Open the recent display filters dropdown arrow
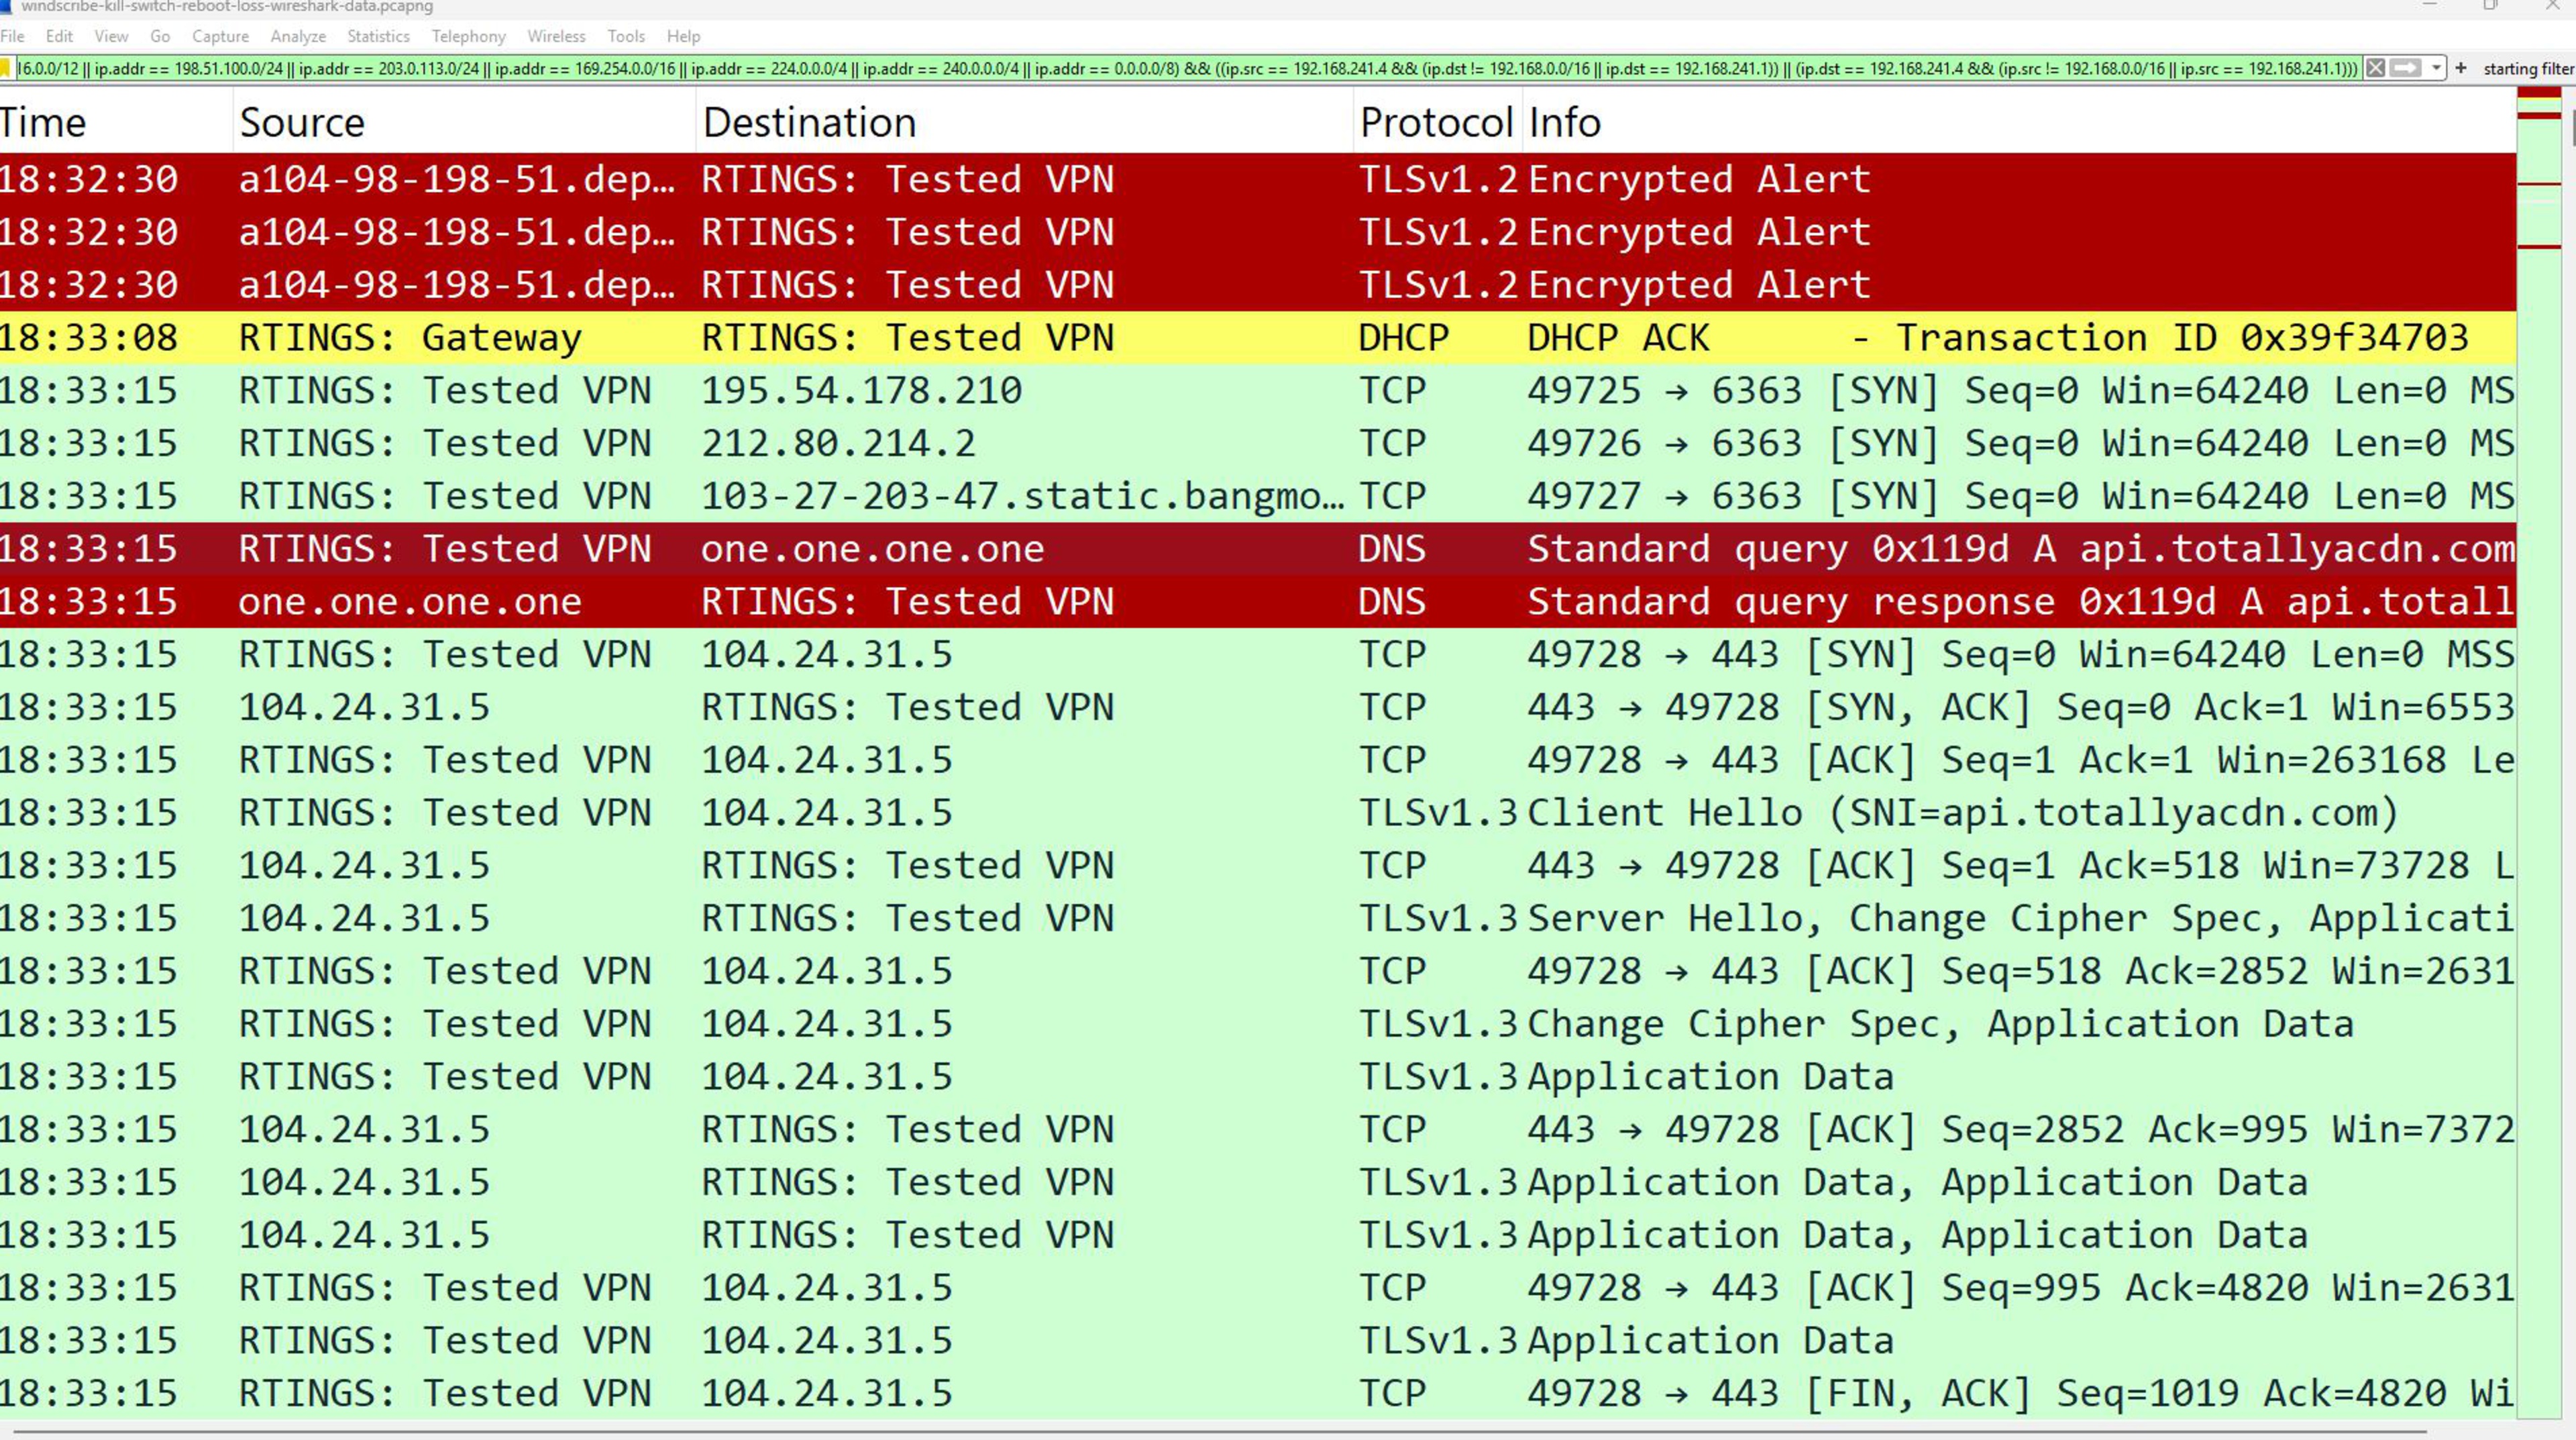The height and width of the screenshot is (1440, 2576). 2437,68
